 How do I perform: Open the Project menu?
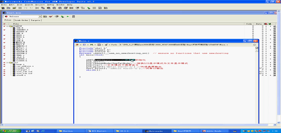pyautogui.click(x=40, y=5)
